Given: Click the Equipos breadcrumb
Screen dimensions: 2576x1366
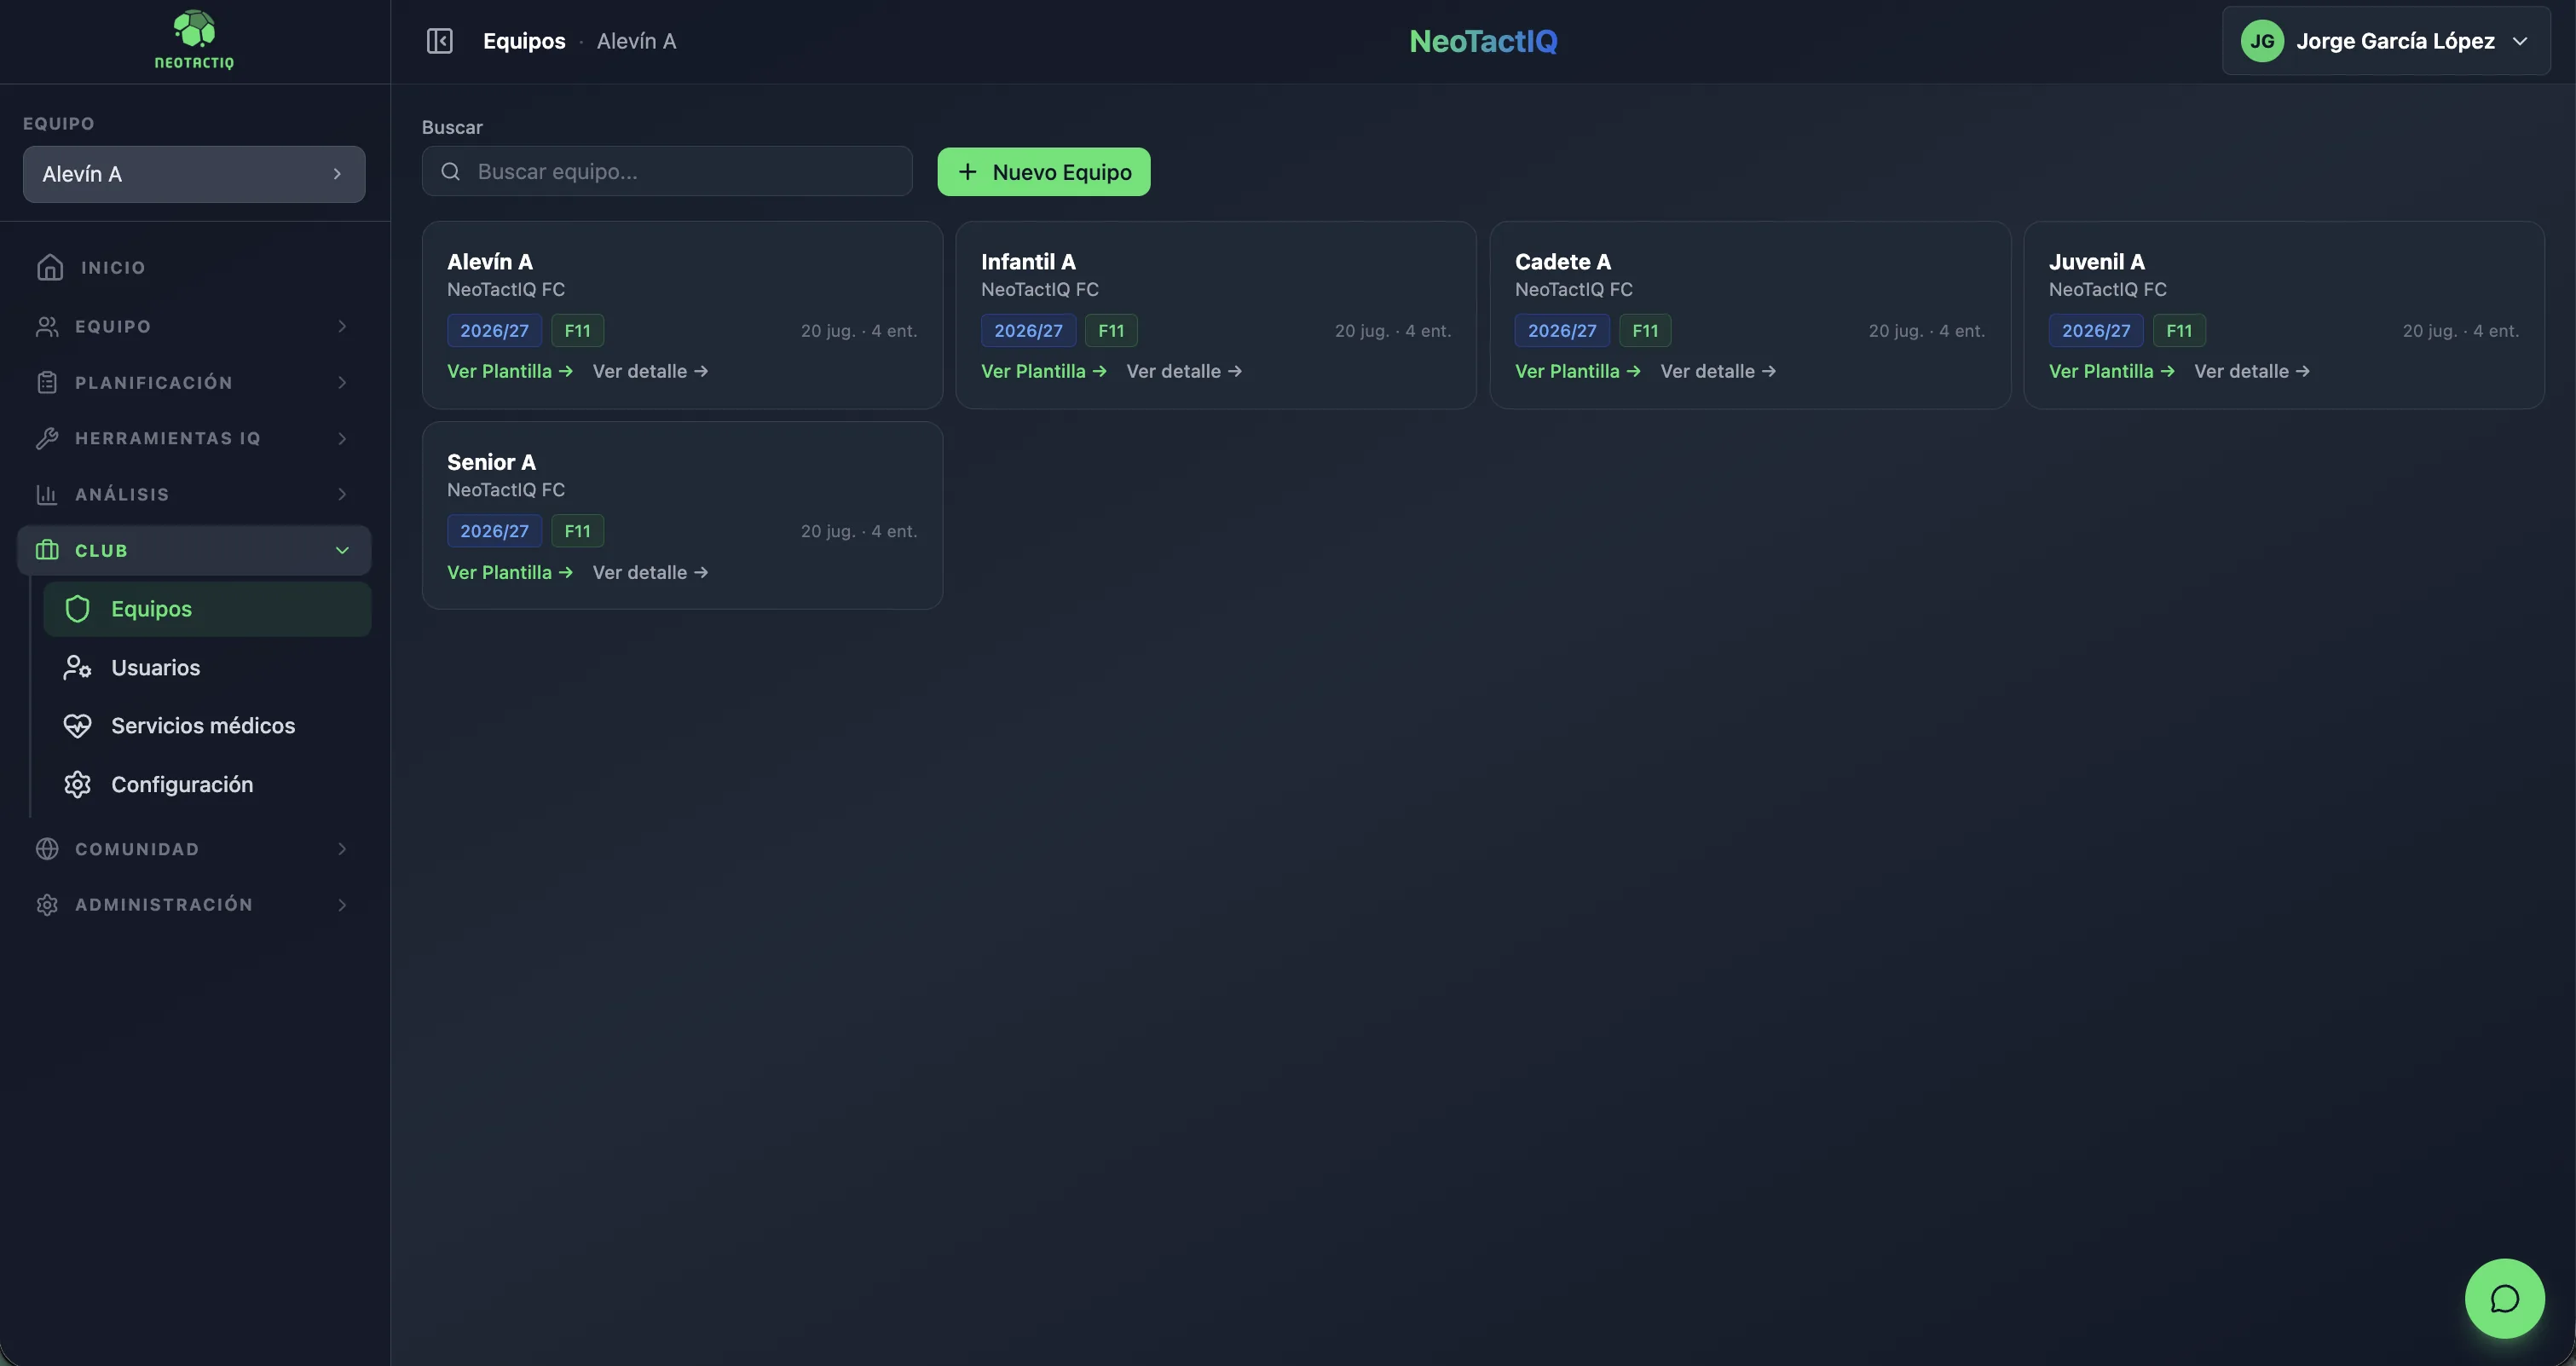Looking at the screenshot, I should click(524, 41).
